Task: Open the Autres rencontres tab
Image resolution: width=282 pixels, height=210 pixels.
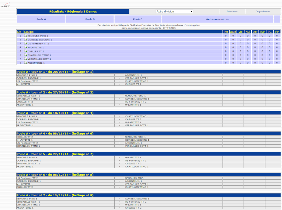Action: 217,19
